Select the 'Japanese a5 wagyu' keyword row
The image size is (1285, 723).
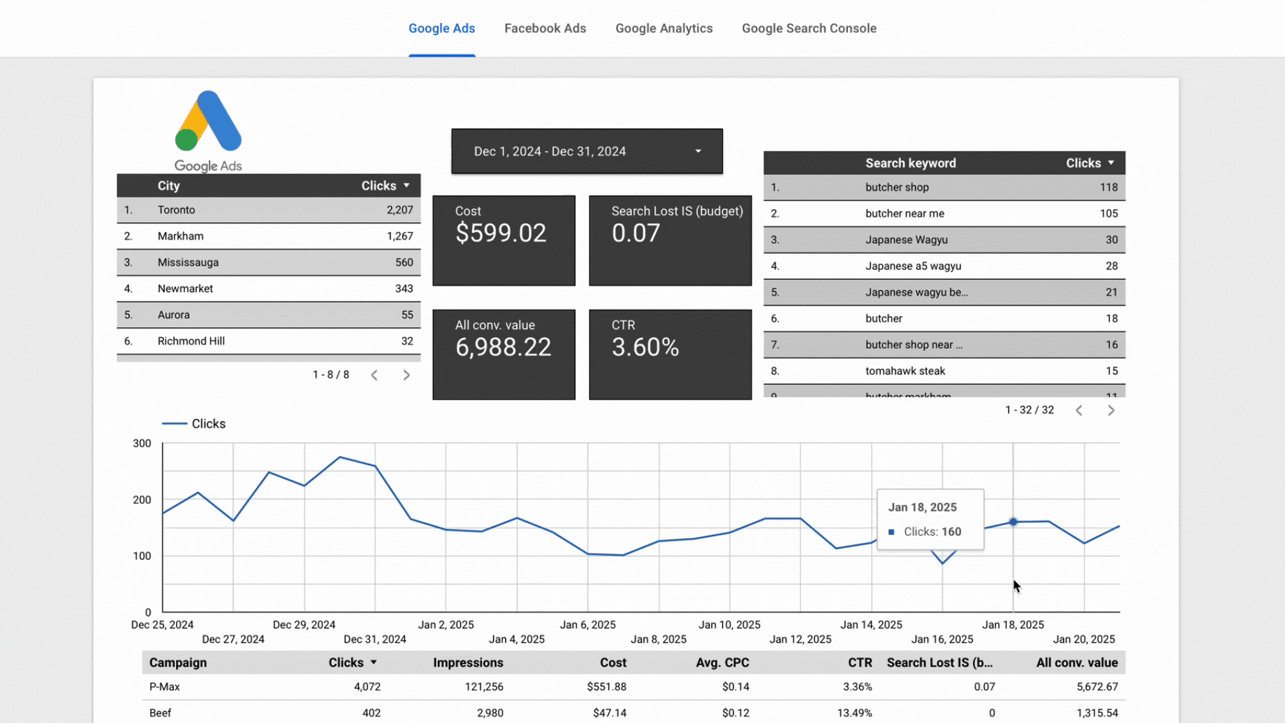[x=944, y=266]
